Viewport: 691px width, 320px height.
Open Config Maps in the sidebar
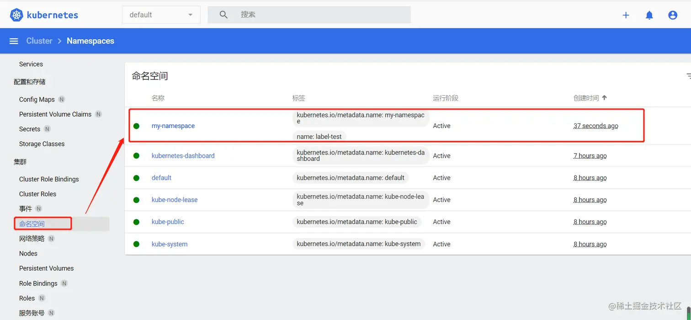[37, 100]
